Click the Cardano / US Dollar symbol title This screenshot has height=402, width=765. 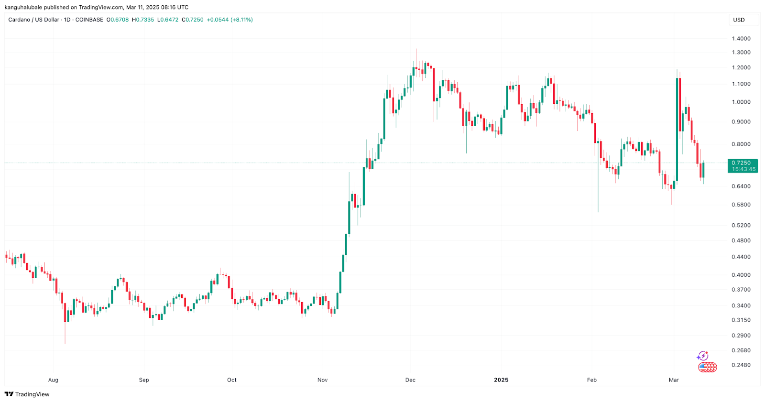pos(33,20)
